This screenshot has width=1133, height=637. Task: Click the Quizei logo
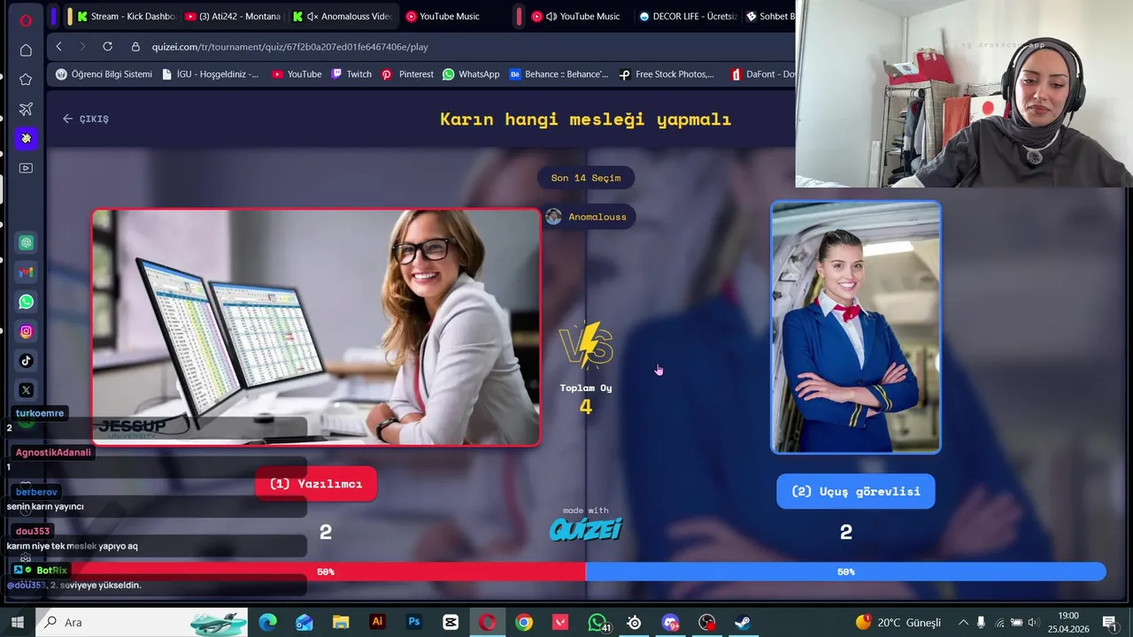[x=586, y=529]
